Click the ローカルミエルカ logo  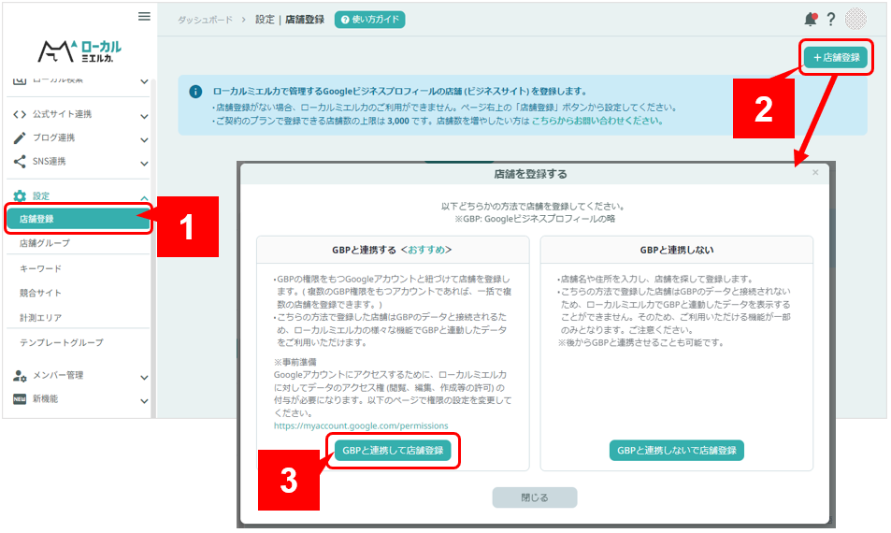click(x=79, y=50)
